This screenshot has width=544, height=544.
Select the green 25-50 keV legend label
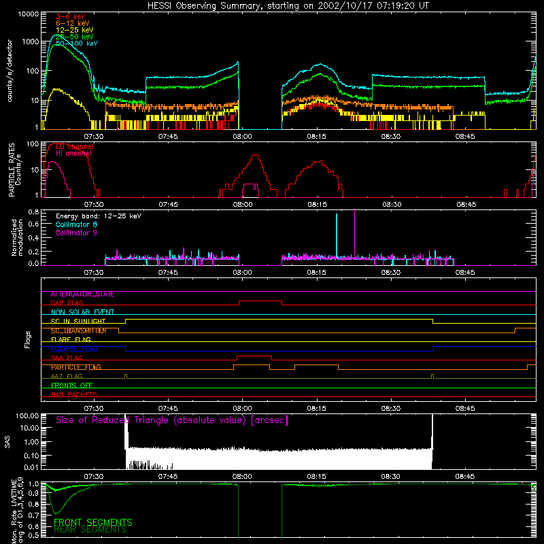click(x=75, y=37)
